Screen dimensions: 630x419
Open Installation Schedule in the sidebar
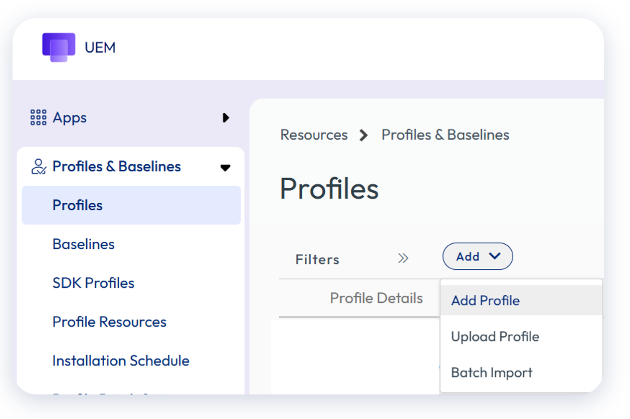(x=121, y=361)
